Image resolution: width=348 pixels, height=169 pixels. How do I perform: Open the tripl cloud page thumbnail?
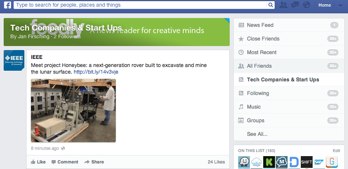click(257, 162)
